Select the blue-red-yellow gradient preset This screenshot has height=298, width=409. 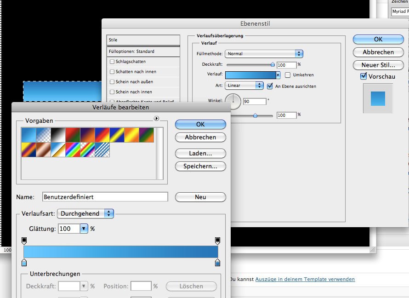click(x=102, y=135)
